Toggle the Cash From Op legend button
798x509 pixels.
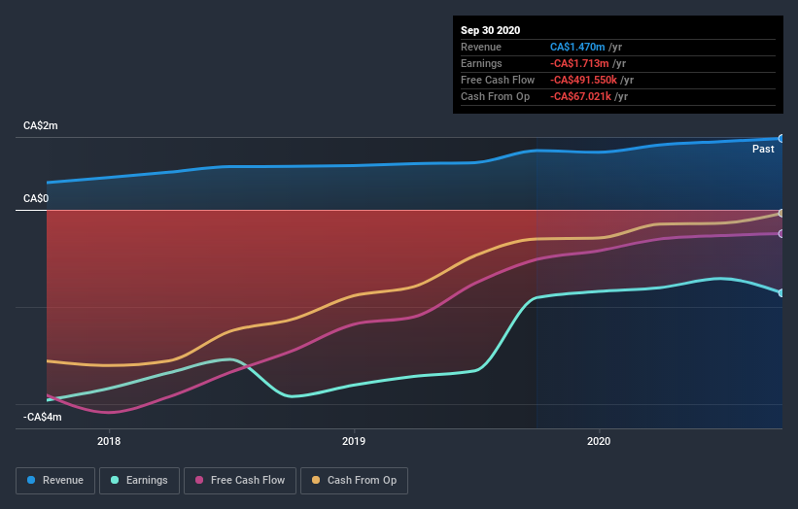[x=354, y=481]
